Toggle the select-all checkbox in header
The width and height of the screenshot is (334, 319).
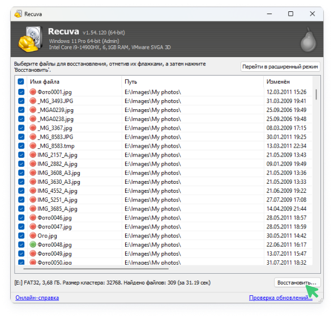[21, 81]
